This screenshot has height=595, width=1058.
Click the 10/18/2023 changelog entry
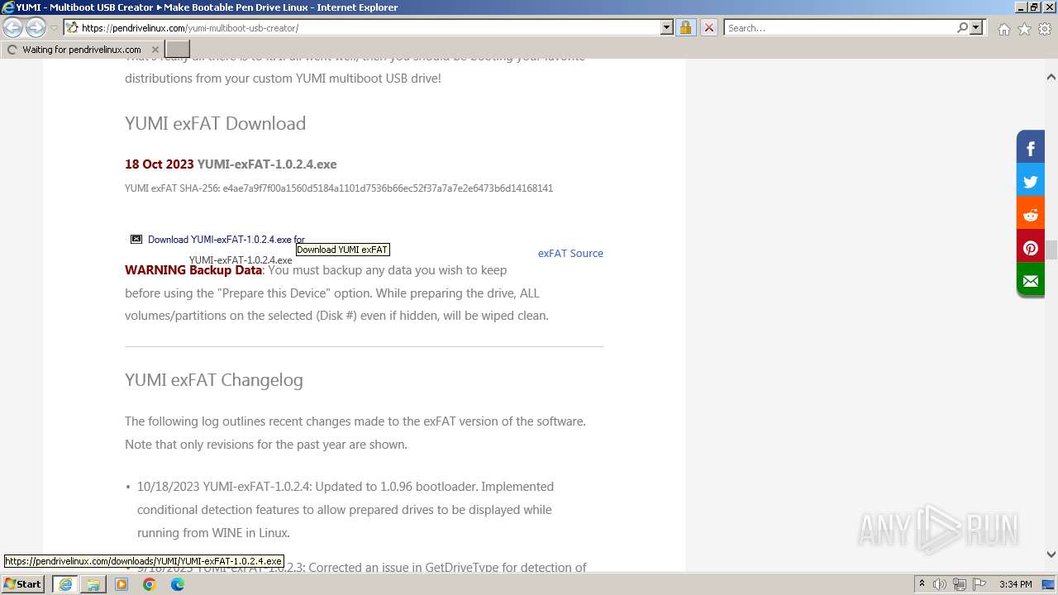click(x=346, y=509)
